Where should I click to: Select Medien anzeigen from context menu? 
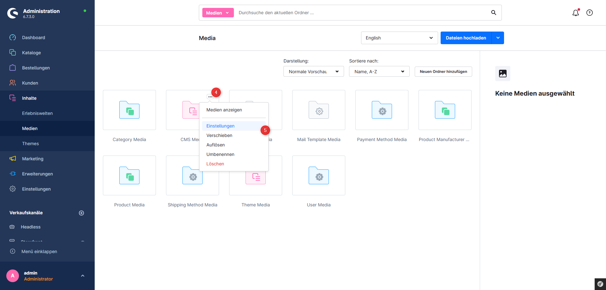pyautogui.click(x=234, y=110)
